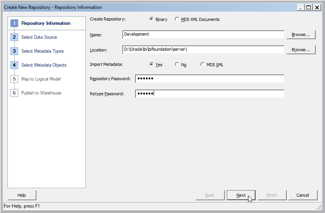The height and width of the screenshot is (213, 325).
Task: Click step 6 Publish to Warehouse
Action: [x=41, y=93]
